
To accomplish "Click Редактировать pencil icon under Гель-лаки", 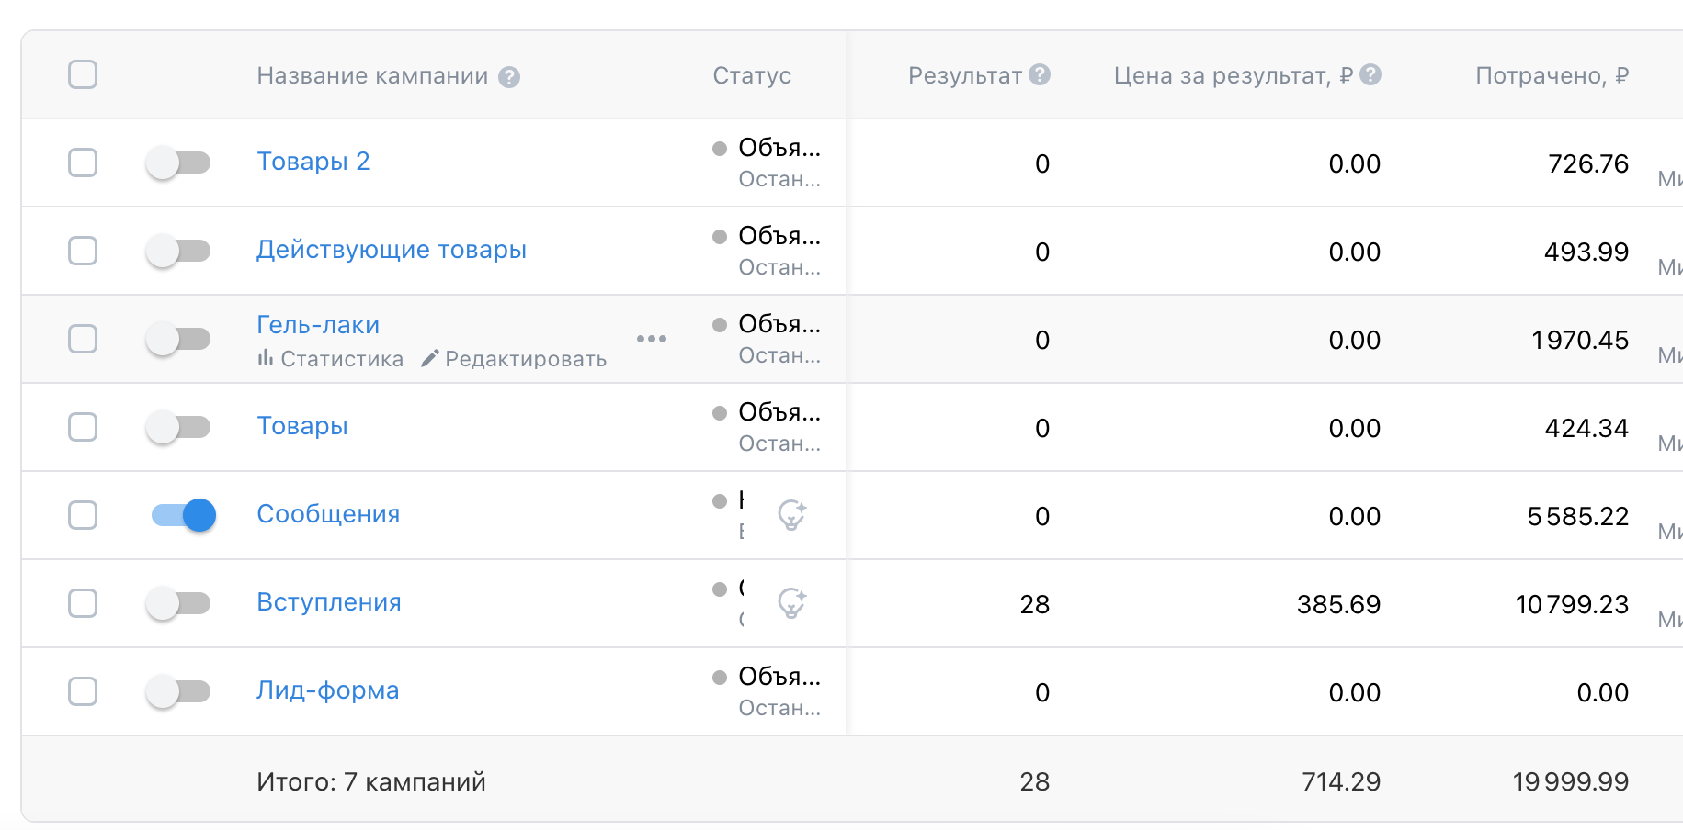I will tap(430, 358).
